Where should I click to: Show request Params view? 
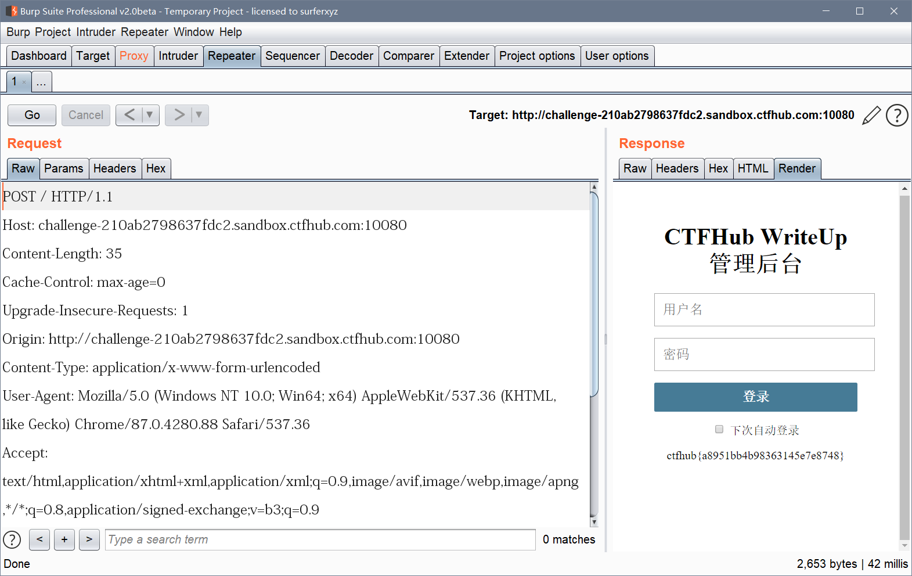coord(64,168)
